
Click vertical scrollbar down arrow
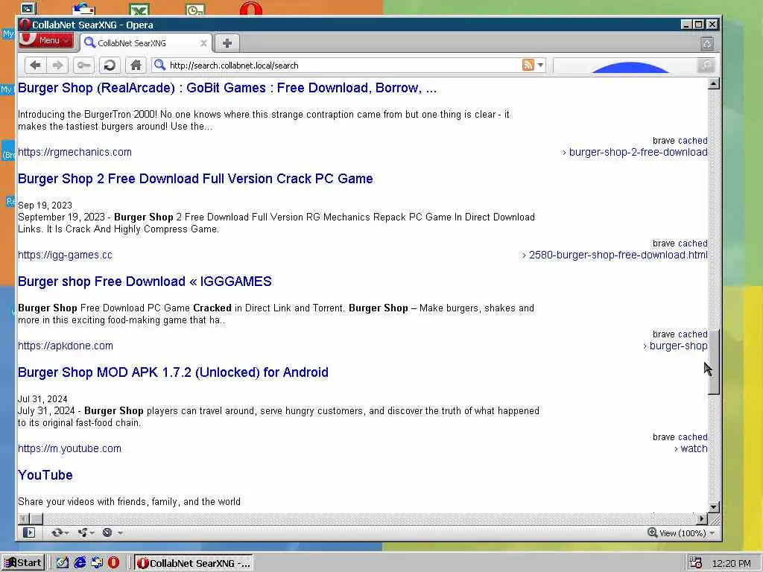click(x=713, y=506)
